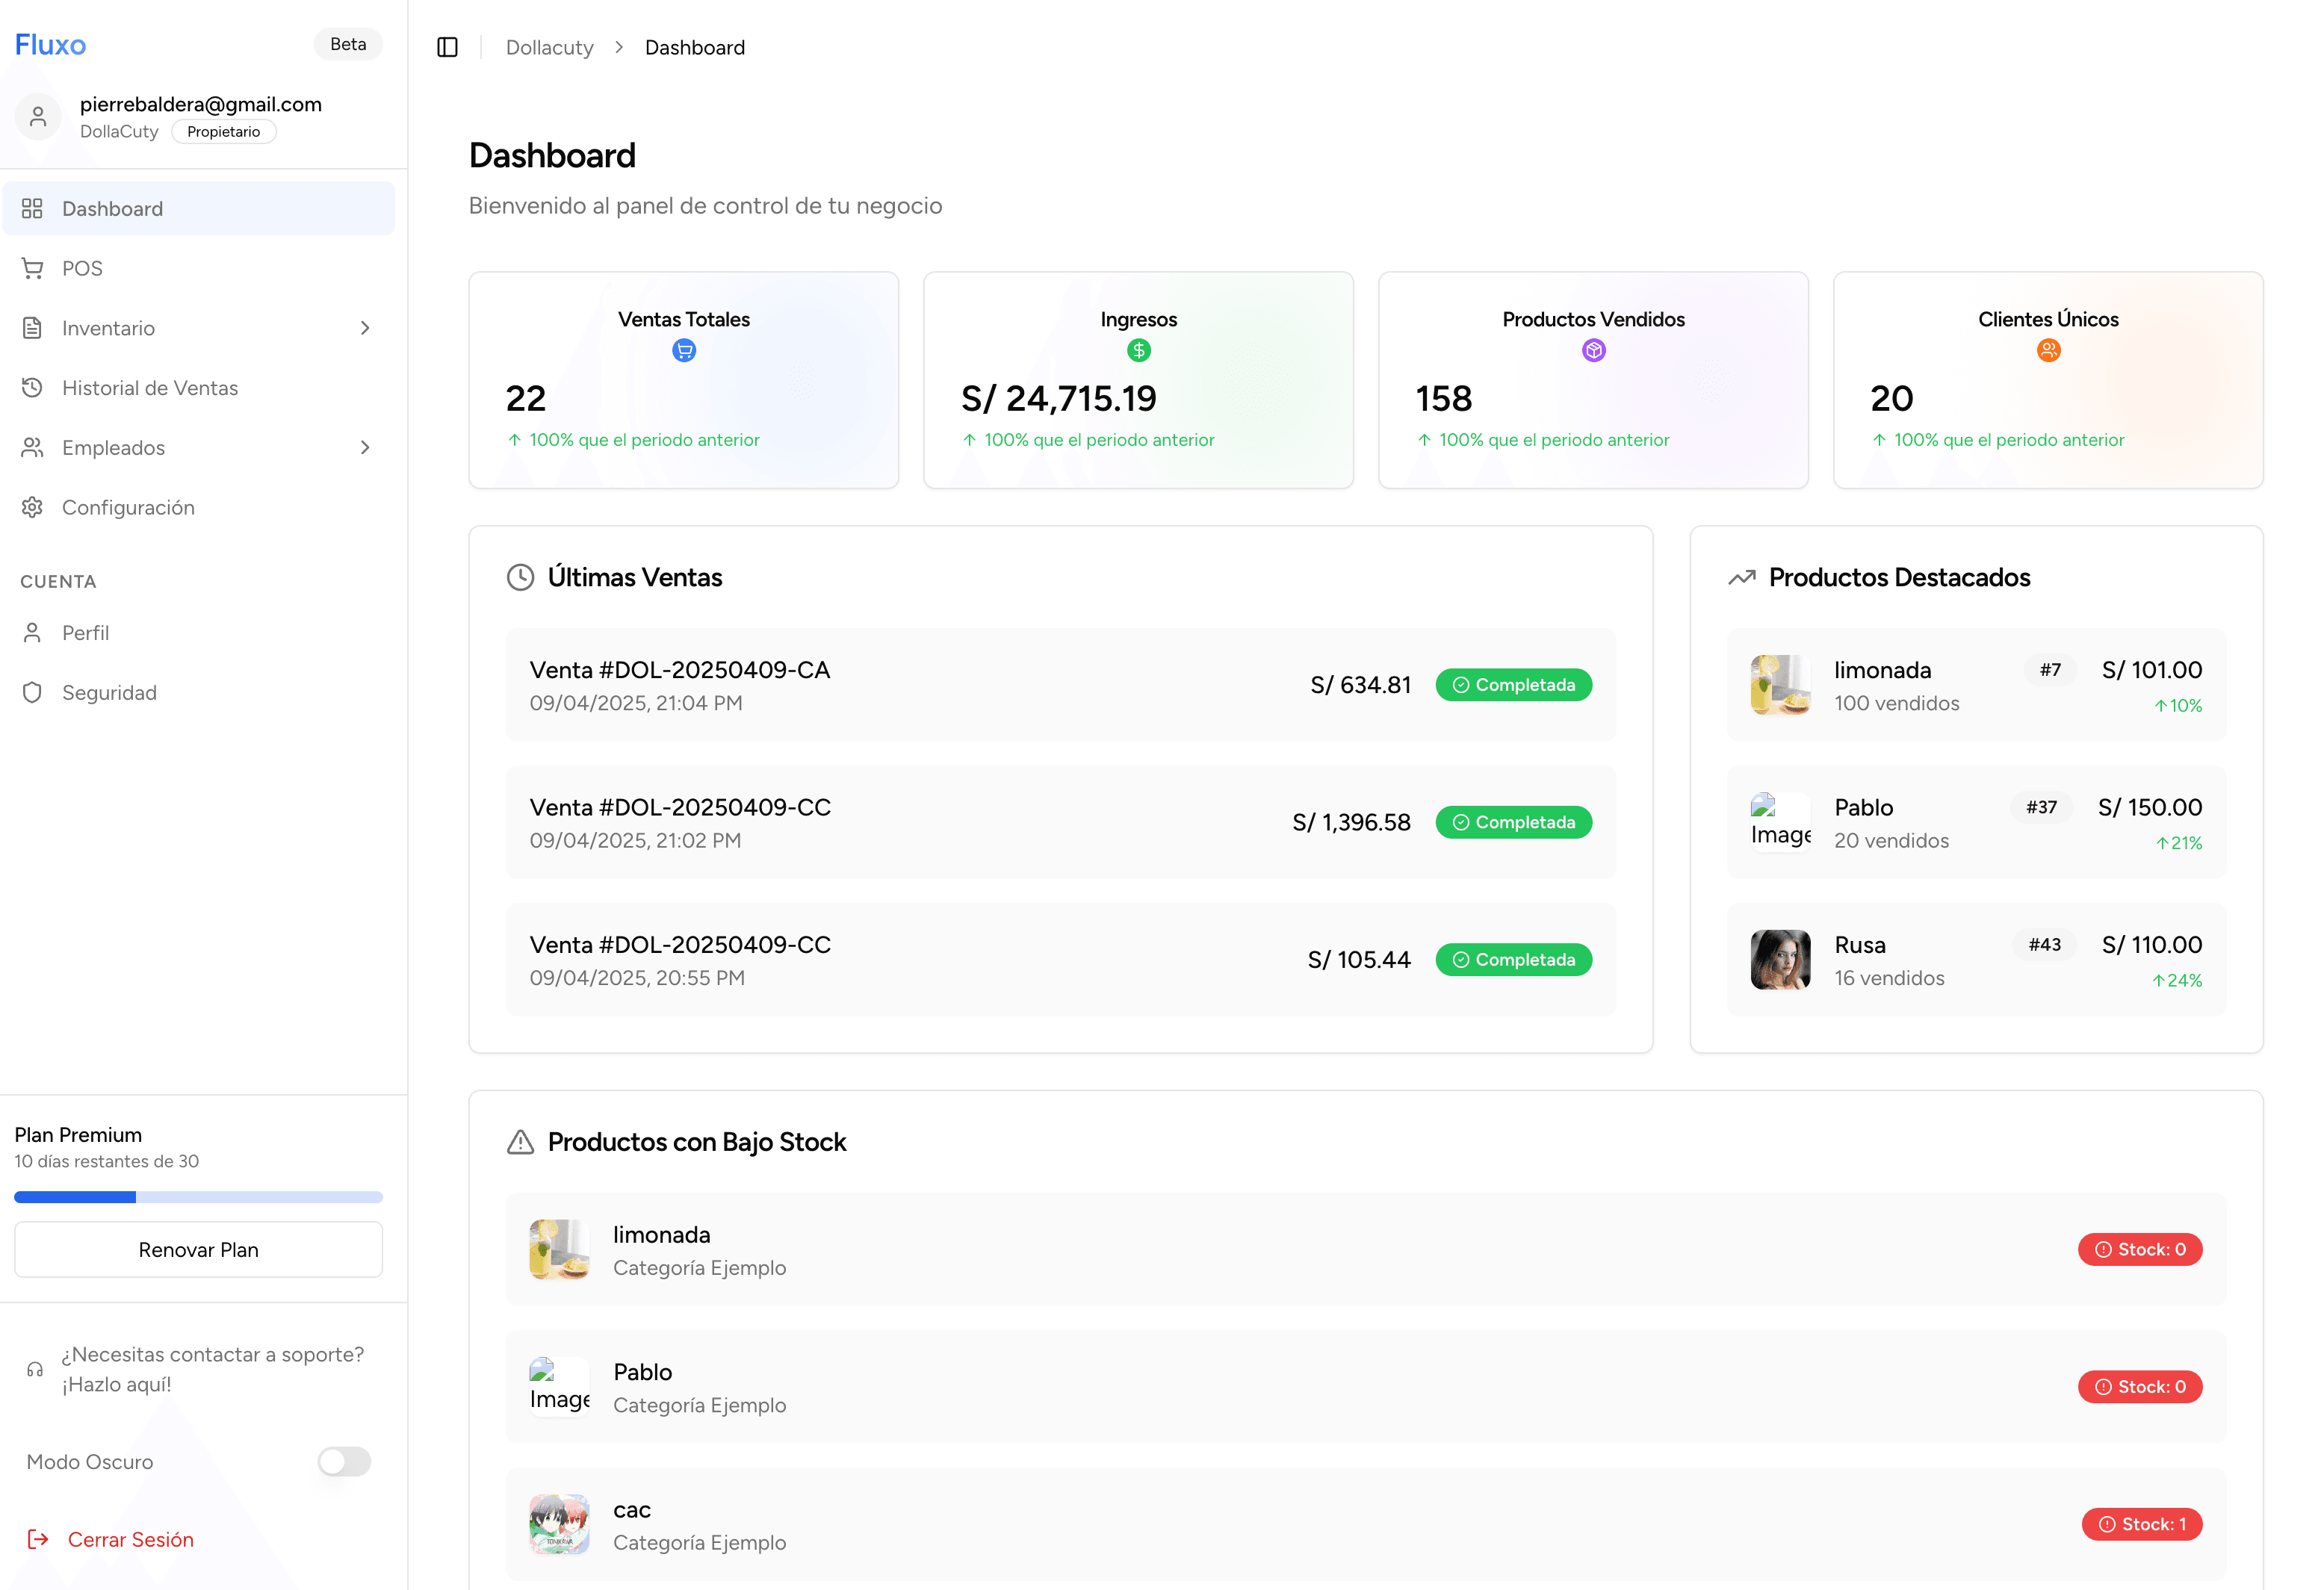Click the Dashboard grid icon
The width and height of the screenshot is (2324, 1590).
tap(32, 208)
